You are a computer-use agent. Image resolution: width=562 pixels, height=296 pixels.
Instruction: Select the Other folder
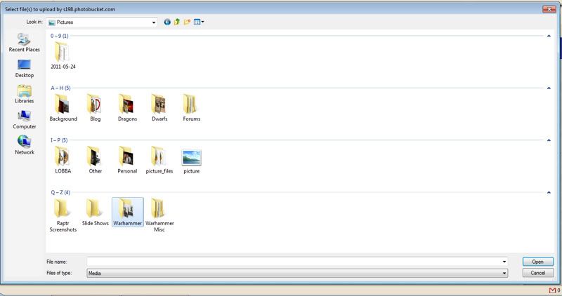[x=96, y=160]
